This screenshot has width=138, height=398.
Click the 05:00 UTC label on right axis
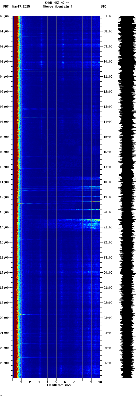[108, 348]
